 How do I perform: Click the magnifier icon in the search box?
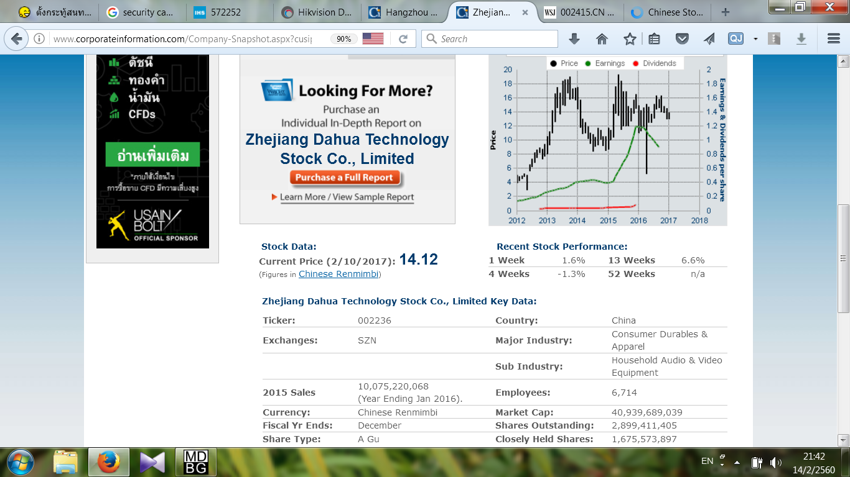pyautogui.click(x=432, y=39)
